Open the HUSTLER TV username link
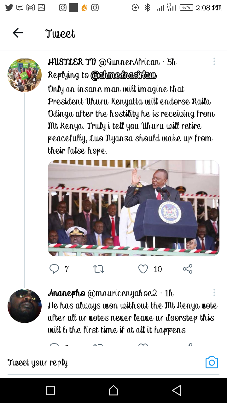The image size is (227, 403). click(72, 62)
